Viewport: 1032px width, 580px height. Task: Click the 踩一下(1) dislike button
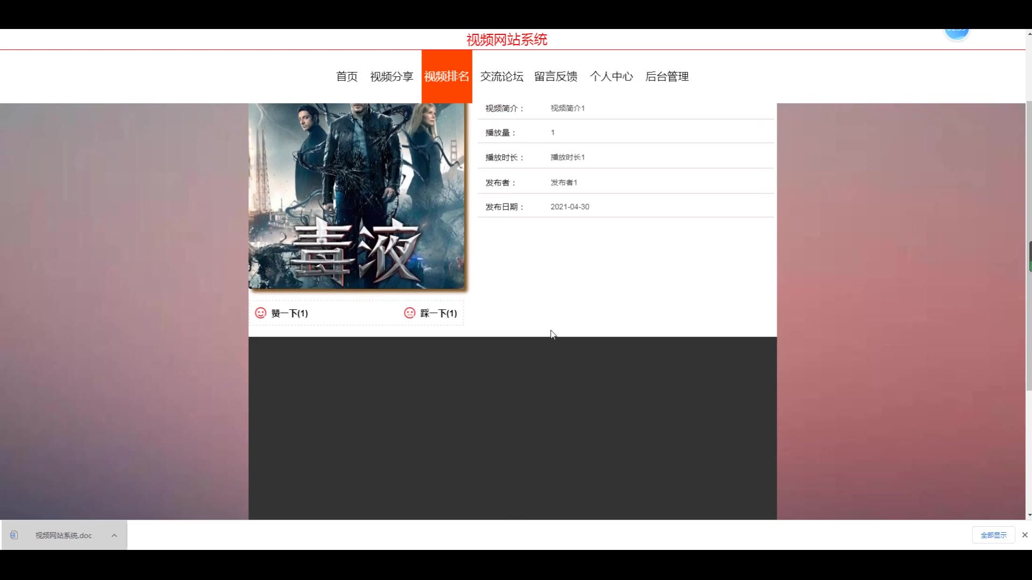tap(431, 313)
